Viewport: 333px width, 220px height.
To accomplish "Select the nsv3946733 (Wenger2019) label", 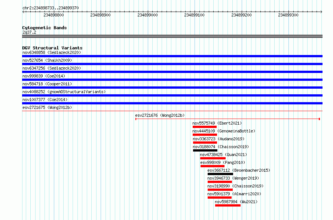I will pyautogui.click(x=233, y=178).
